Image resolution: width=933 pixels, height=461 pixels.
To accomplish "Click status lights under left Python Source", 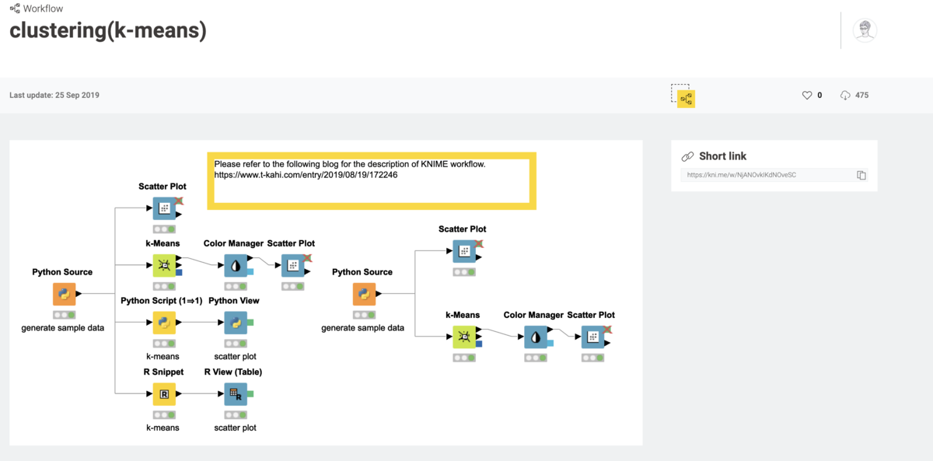I will point(64,315).
